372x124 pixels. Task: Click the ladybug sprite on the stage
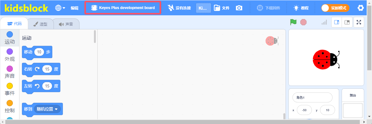326,59
